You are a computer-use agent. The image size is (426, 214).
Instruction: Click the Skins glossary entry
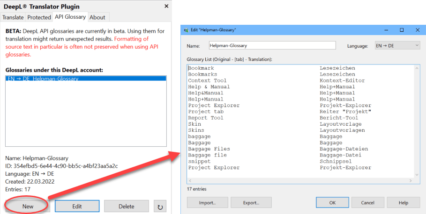point(196,130)
